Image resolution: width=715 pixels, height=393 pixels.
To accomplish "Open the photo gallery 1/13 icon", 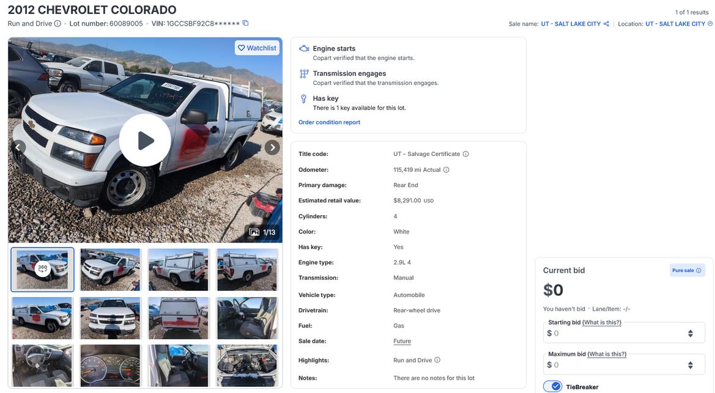I will tap(254, 232).
